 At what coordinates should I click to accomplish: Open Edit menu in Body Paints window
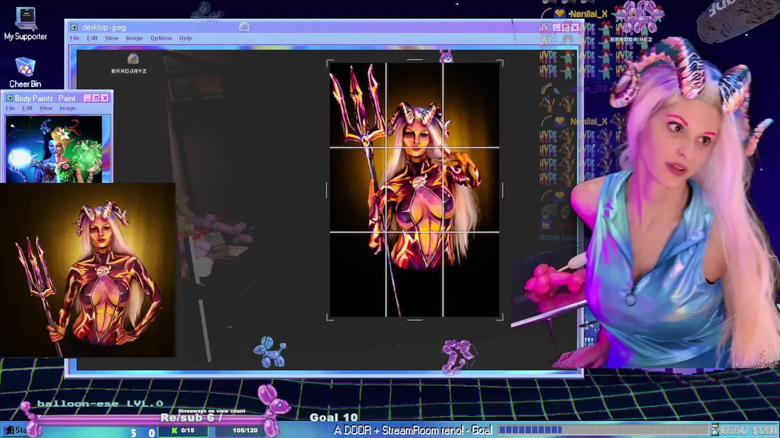point(27,108)
